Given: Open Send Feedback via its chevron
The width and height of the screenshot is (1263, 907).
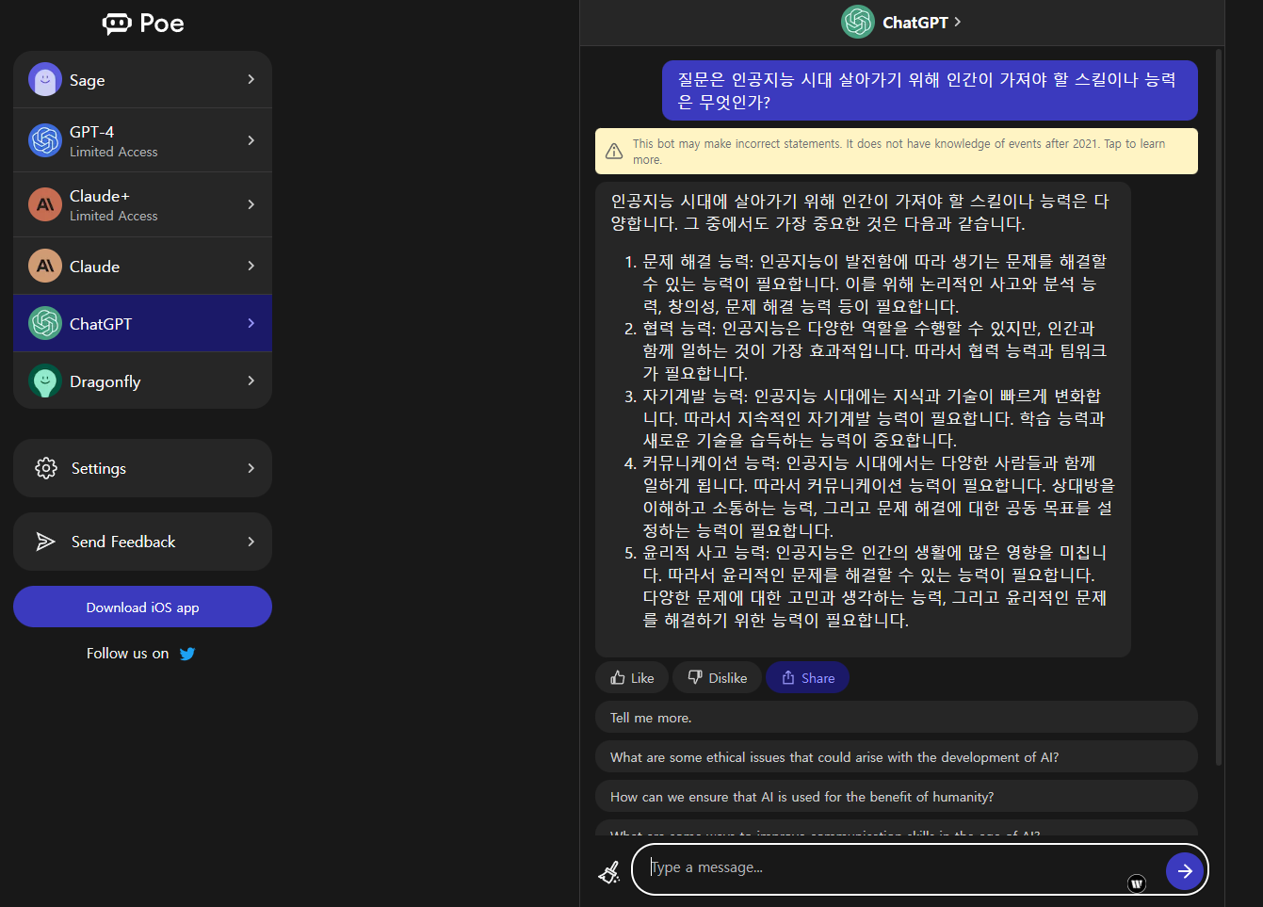Looking at the screenshot, I should (x=251, y=542).
